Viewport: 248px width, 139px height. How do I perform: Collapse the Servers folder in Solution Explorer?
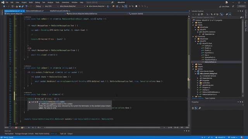point(193,69)
